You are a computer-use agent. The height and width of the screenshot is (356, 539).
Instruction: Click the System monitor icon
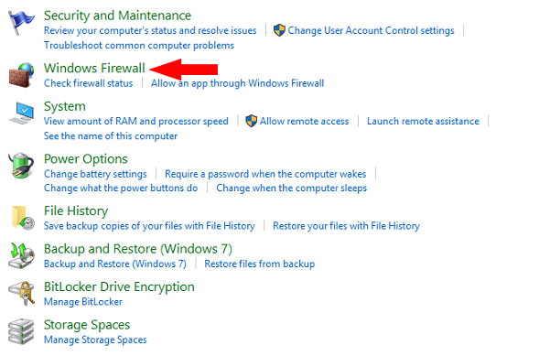(x=21, y=113)
